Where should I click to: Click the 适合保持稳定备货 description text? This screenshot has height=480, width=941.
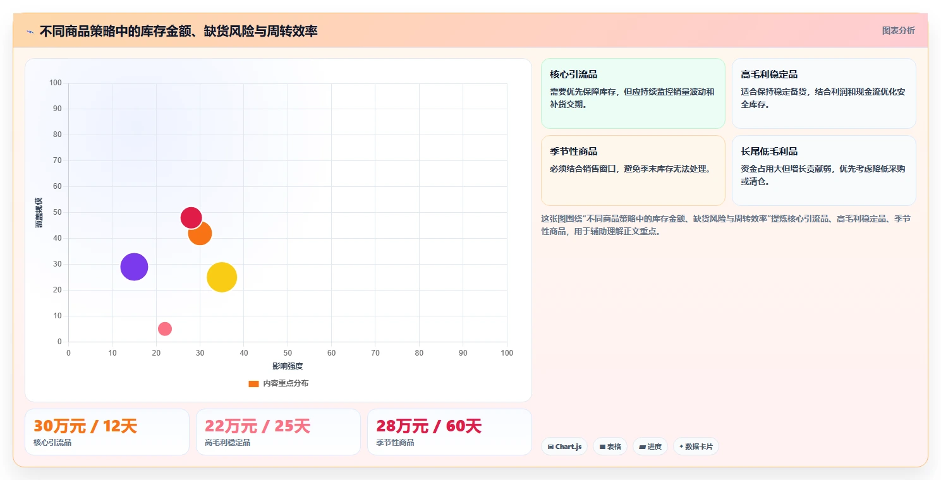[823, 98]
